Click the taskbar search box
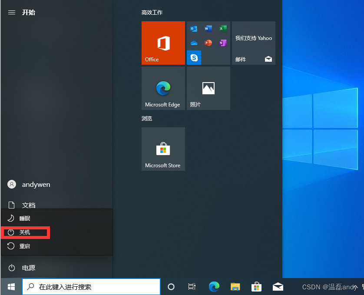The image size is (364, 295). click(x=91, y=287)
